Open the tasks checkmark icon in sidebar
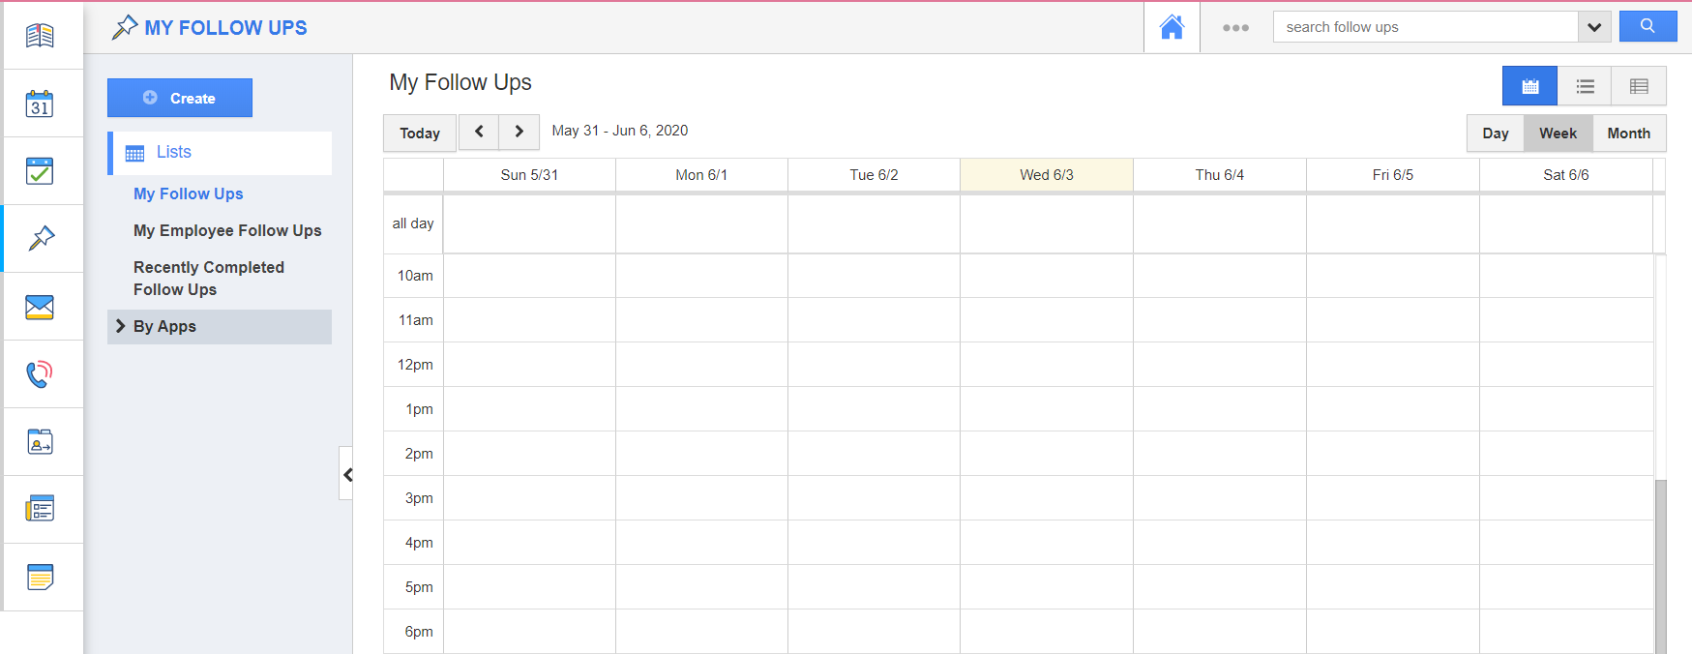This screenshot has height=654, width=1692. 40,171
